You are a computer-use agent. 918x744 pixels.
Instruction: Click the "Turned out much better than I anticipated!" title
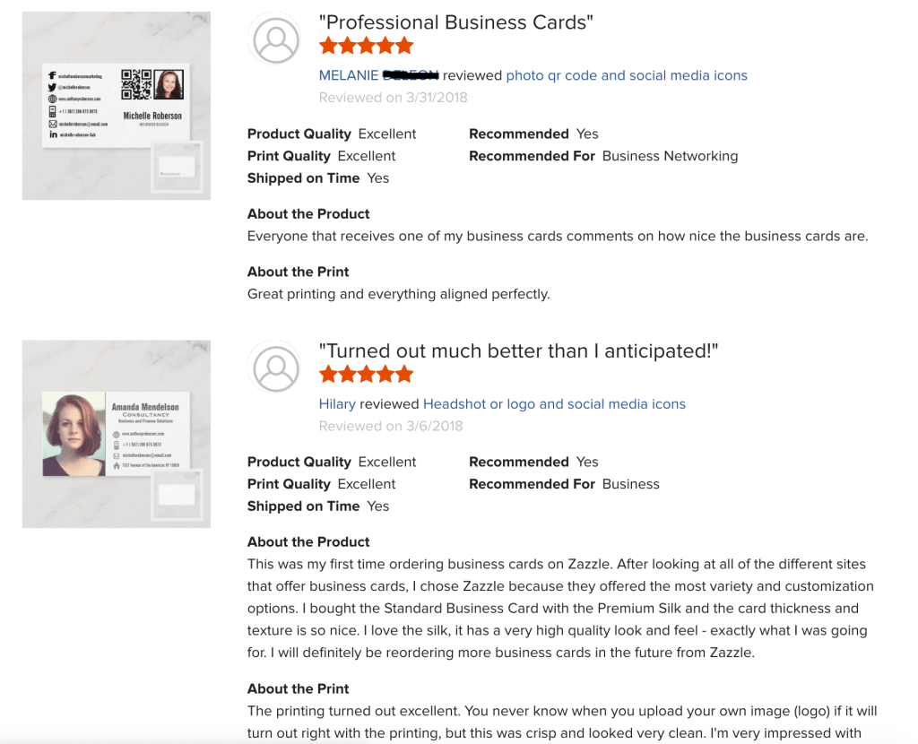pos(518,350)
